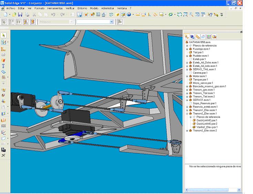Click the Open file folder icon
Image resolution: width=253 pixels, height=194 pixels.
14,15
